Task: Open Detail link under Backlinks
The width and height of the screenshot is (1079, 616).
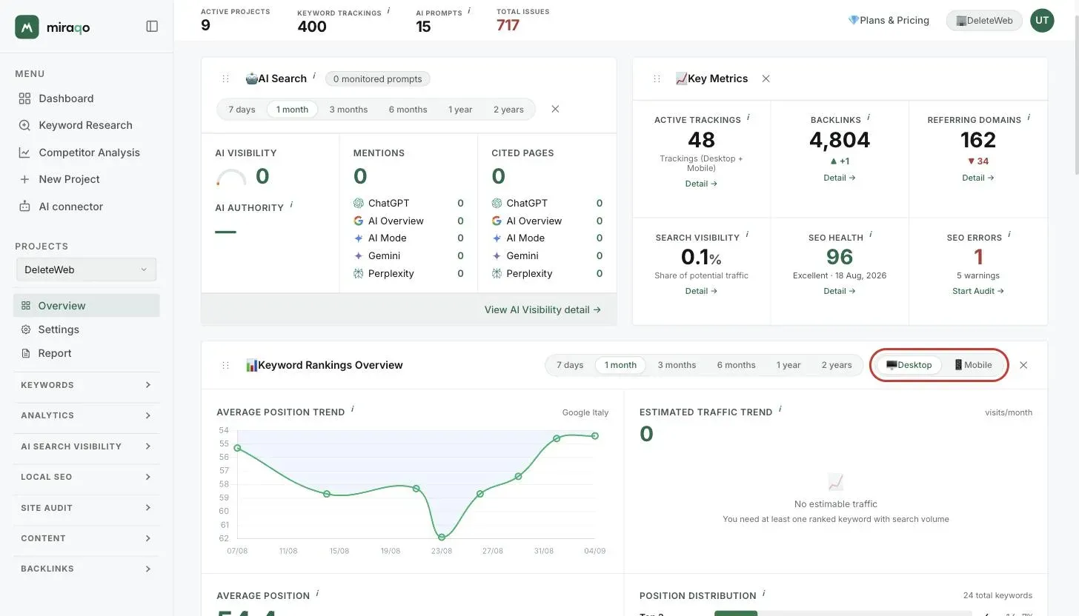Action: [840, 178]
